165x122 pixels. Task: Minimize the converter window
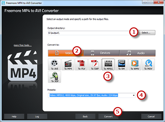[x=145, y=2]
